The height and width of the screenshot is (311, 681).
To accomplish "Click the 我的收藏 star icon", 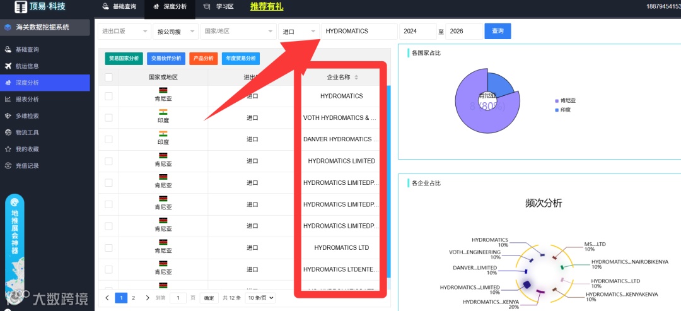I will click(8, 149).
